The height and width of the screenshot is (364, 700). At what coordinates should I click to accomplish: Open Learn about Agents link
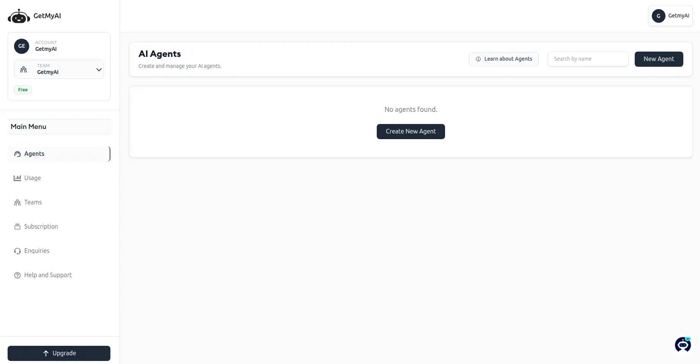pos(503,59)
